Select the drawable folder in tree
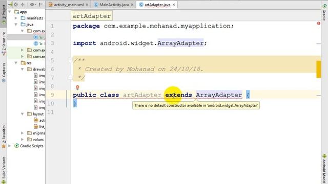328x184 pixels. coord(39,69)
